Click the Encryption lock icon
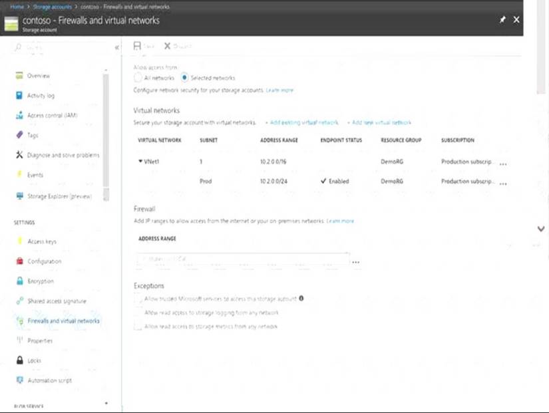The height and width of the screenshot is (413, 549). (19, 281)
